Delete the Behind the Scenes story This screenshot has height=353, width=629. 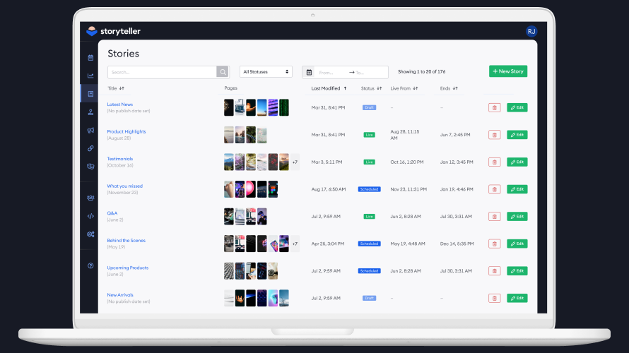coord(494,244)
